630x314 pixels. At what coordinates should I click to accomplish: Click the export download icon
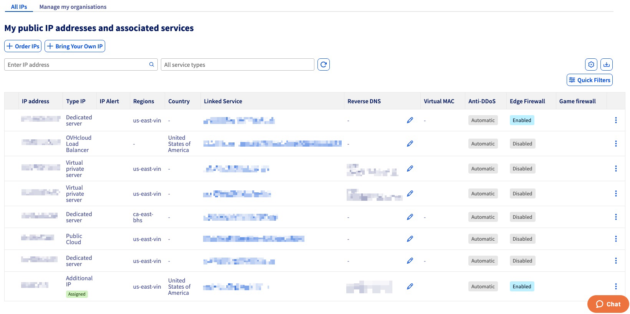[x=607, y=64]
